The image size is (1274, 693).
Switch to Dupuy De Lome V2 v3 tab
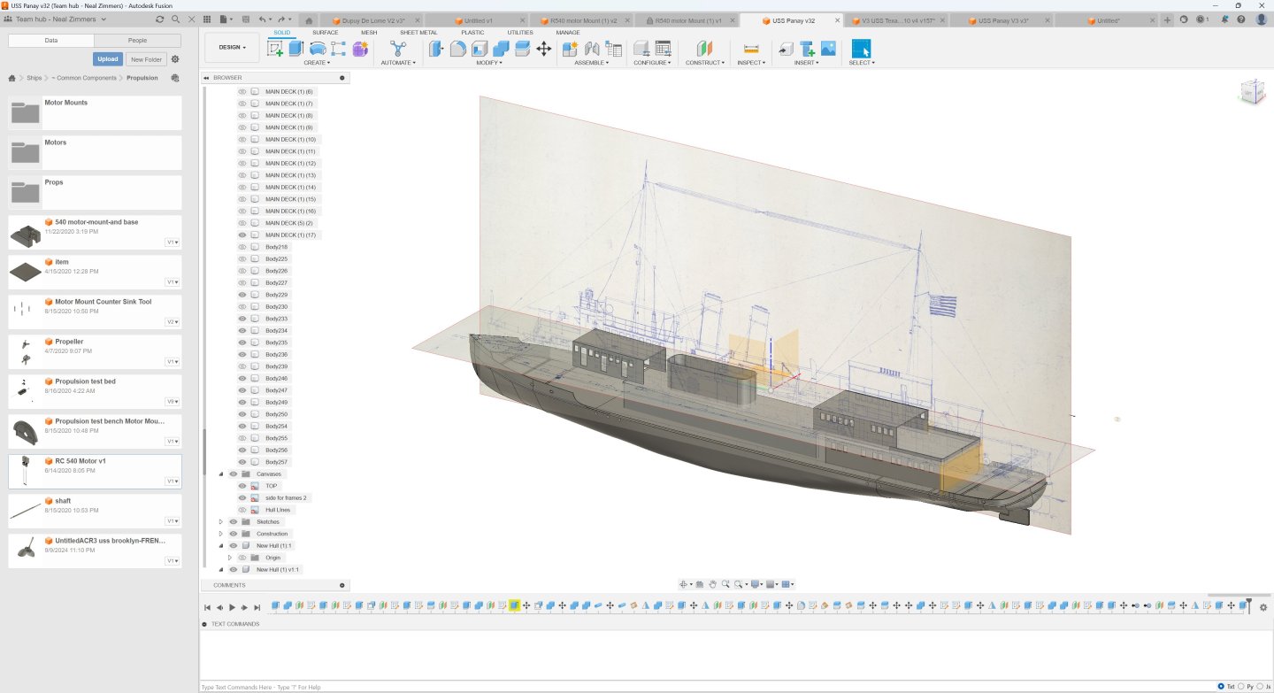tap(375, 19)
